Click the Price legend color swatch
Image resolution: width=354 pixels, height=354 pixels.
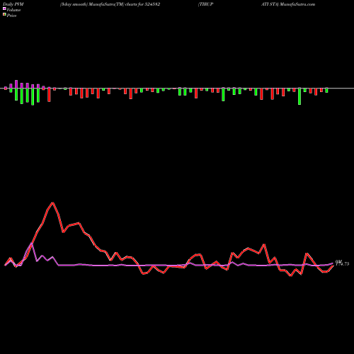tap(4, 15)
